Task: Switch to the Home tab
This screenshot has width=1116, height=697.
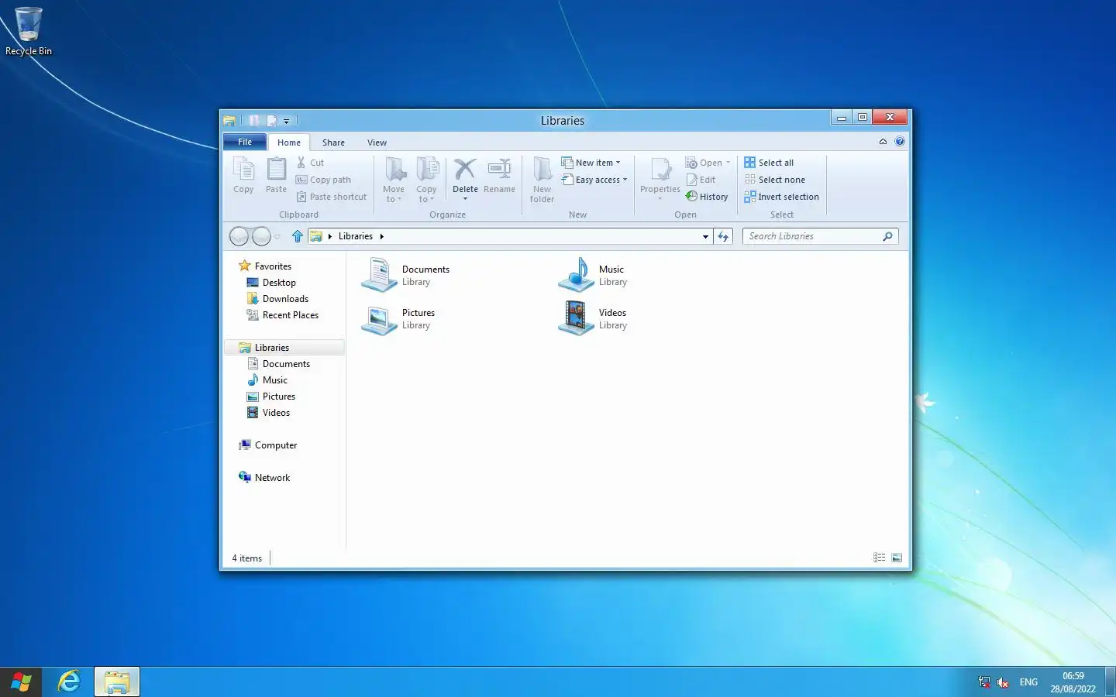Action: click(x=289, y=142)
